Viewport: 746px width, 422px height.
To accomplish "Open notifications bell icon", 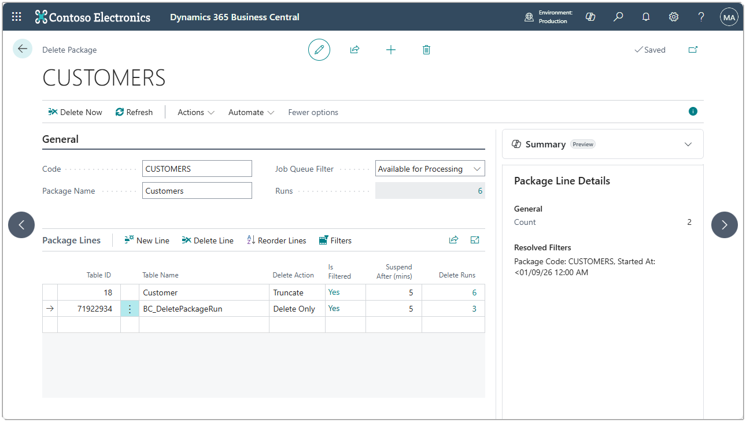I will click(646, 17).
